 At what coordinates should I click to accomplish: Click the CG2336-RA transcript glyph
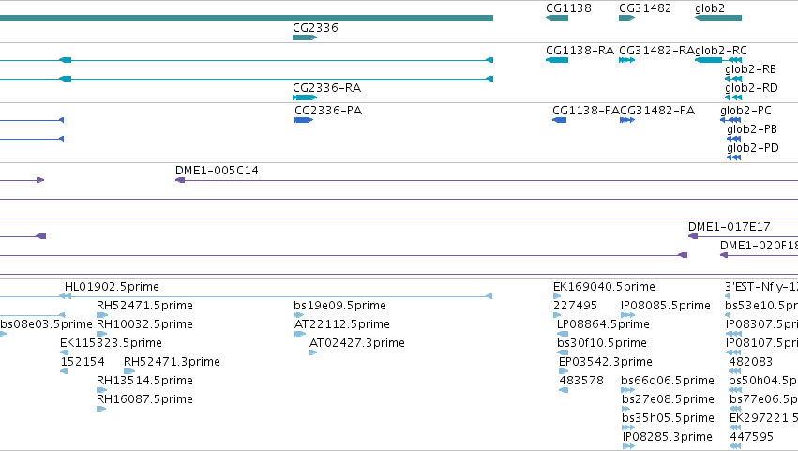pos(305,98)
